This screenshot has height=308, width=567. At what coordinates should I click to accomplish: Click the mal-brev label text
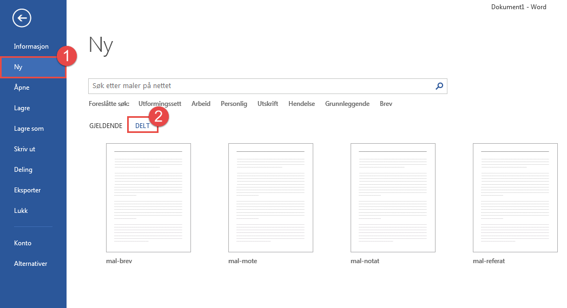(119, 260)
